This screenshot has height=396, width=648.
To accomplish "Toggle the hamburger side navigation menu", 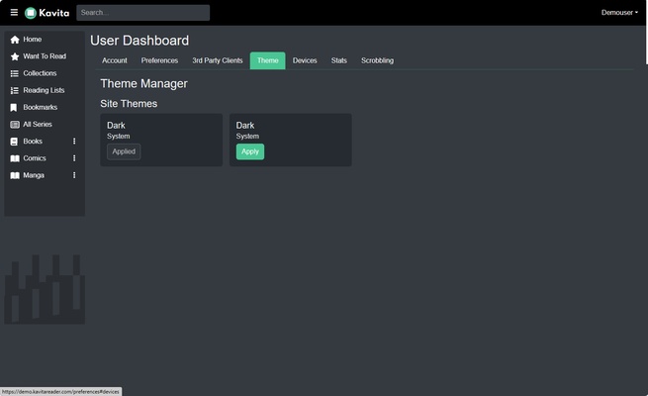I will 14,13.
